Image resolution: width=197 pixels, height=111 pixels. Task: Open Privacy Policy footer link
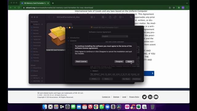pos(134,97)
